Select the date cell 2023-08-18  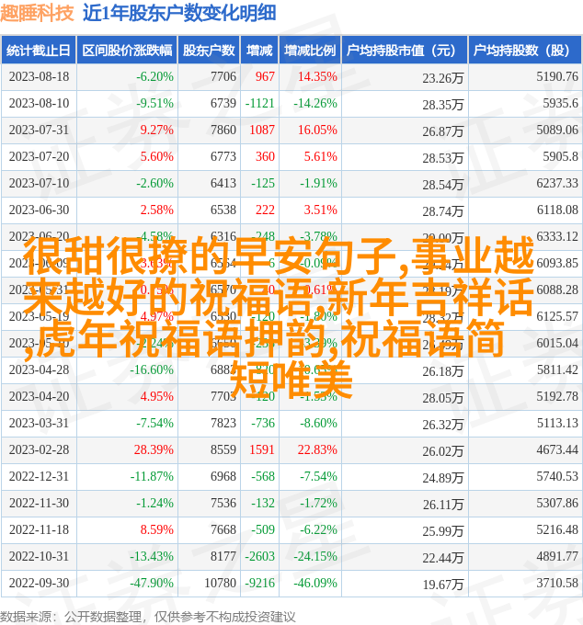coord(39,76)
